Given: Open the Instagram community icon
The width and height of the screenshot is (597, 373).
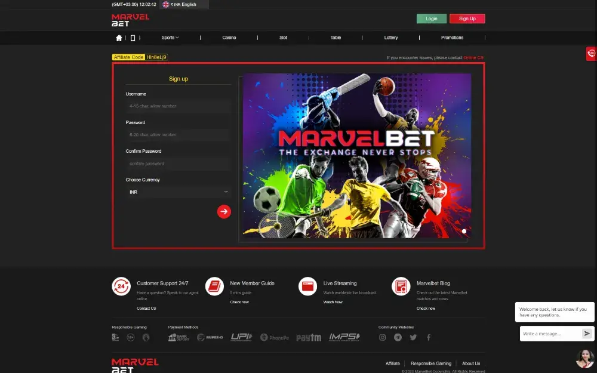Looking at the screenshot, I should click(382, 338).
